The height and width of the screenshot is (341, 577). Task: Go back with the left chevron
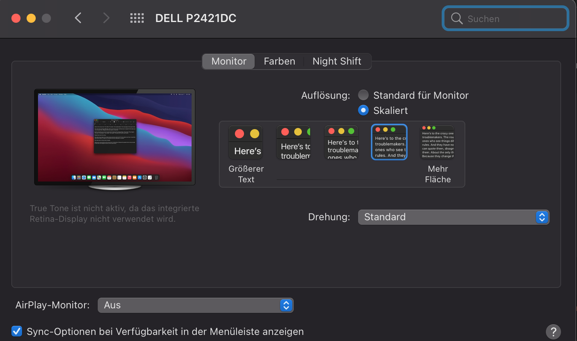point(78,18)
